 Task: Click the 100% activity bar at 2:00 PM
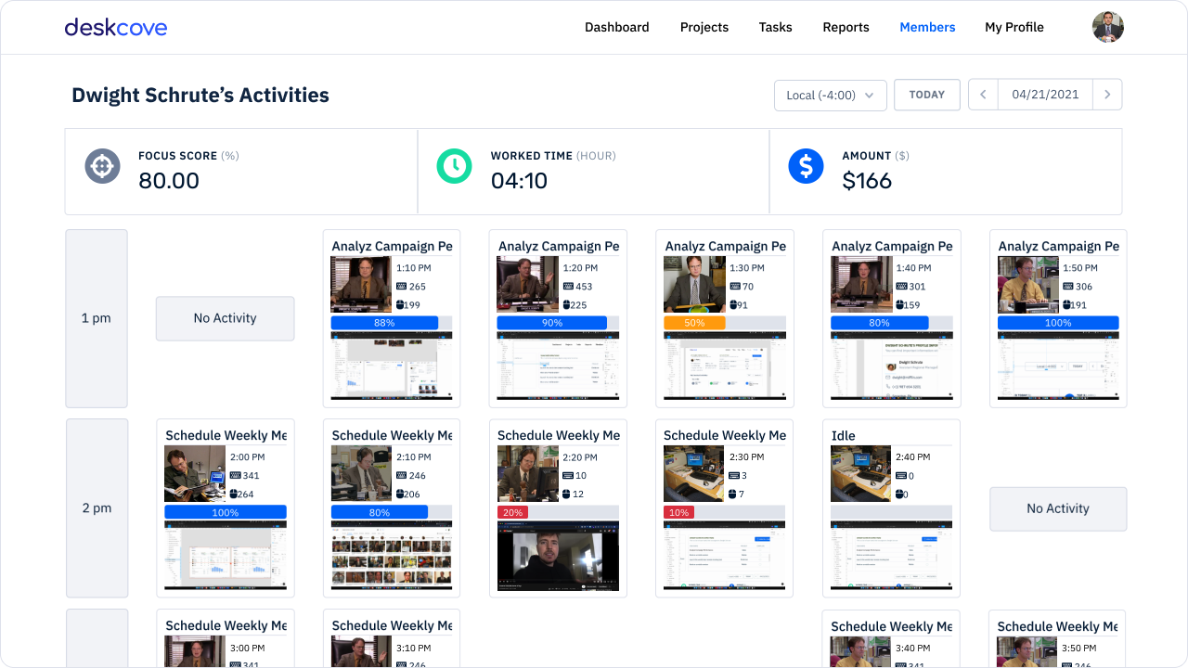pos(226,512)
